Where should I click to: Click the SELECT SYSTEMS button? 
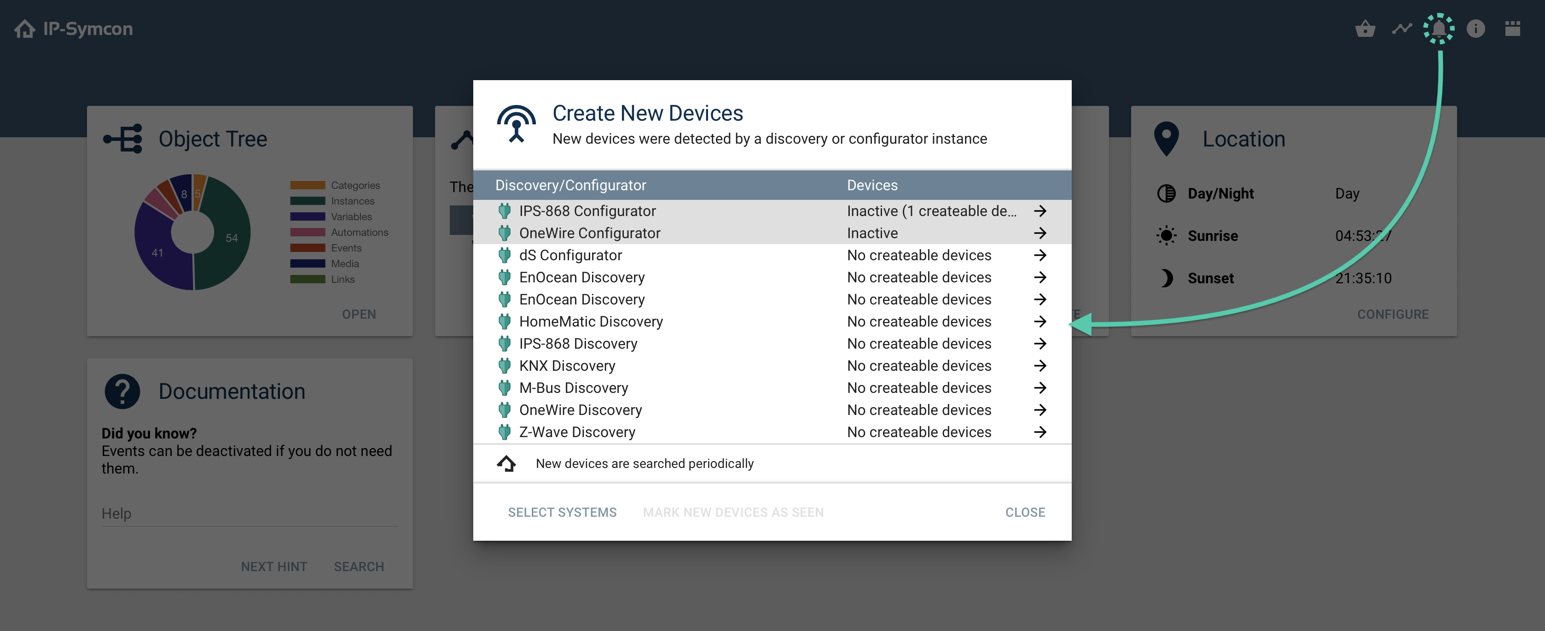(x=562, y=512)
